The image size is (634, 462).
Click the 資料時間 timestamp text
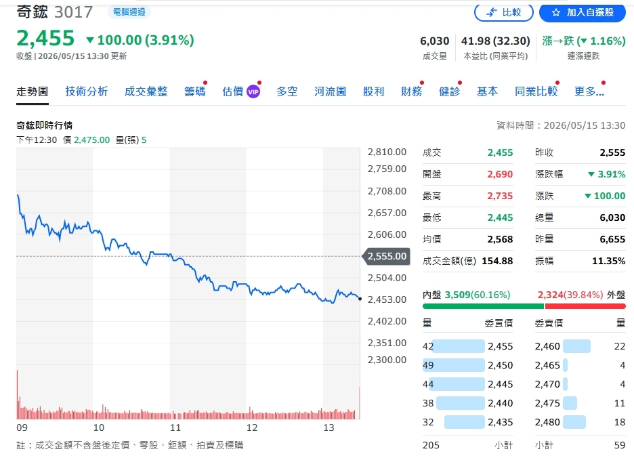point(561,126)
